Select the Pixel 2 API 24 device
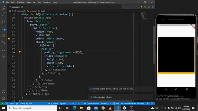 129,104
